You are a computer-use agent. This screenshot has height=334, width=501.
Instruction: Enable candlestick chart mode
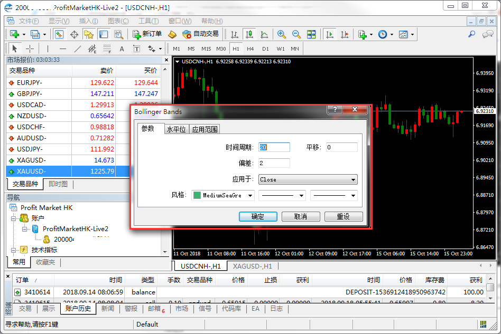(x=249, y=34)
